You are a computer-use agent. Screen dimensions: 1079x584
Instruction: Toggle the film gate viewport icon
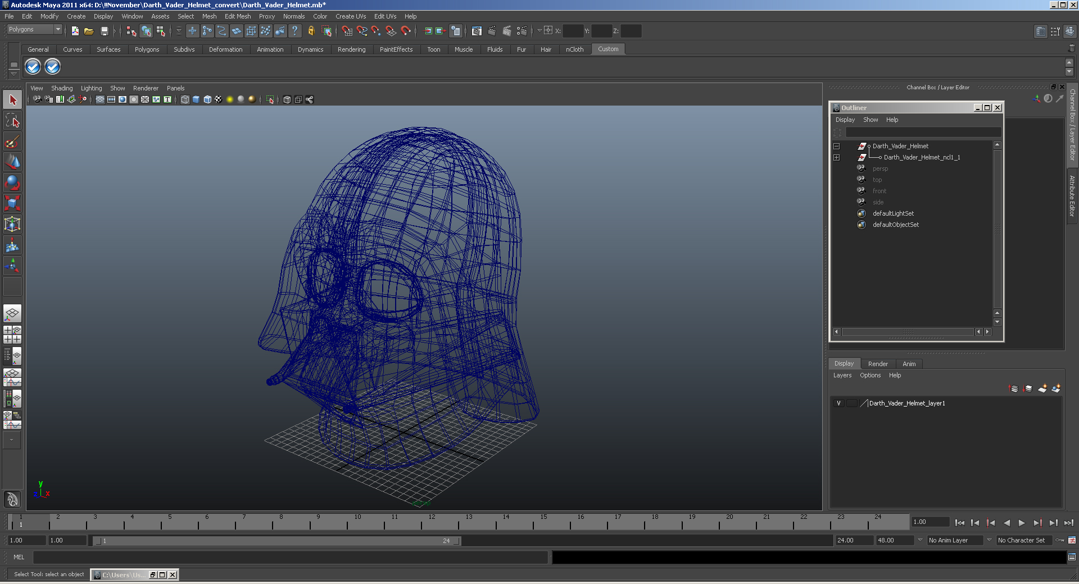click(x=111, y=99)
